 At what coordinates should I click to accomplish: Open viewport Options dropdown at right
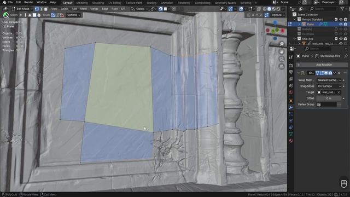278,15
